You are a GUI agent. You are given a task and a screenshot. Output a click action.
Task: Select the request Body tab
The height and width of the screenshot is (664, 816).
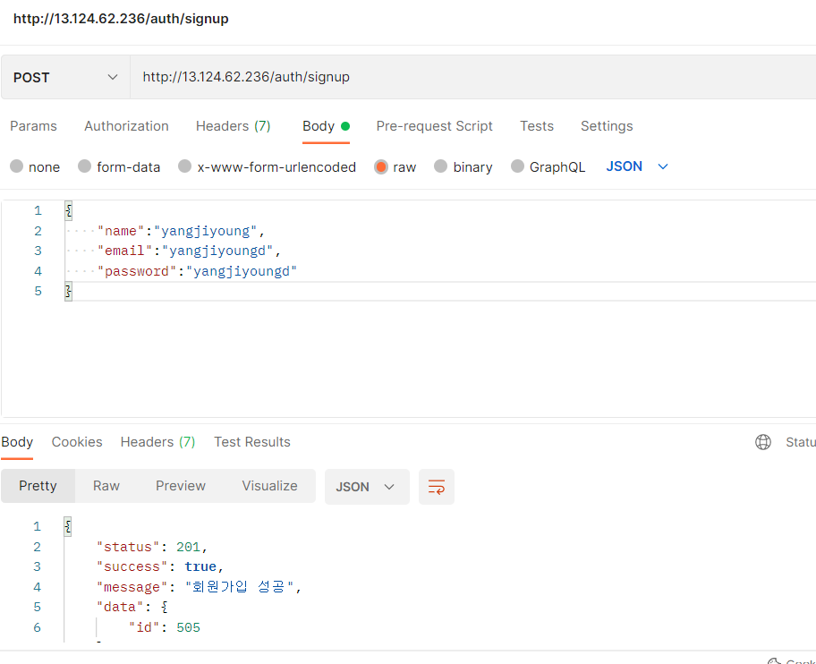click(326, 126)
